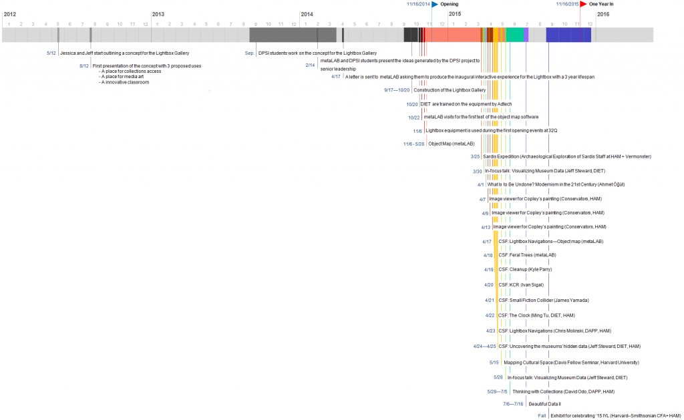The width and height of the screenshot is (684, 420).
Task: Select 'Exhibit for celebrating '15 IYL' entry
Action: click(x=615, y=416)
